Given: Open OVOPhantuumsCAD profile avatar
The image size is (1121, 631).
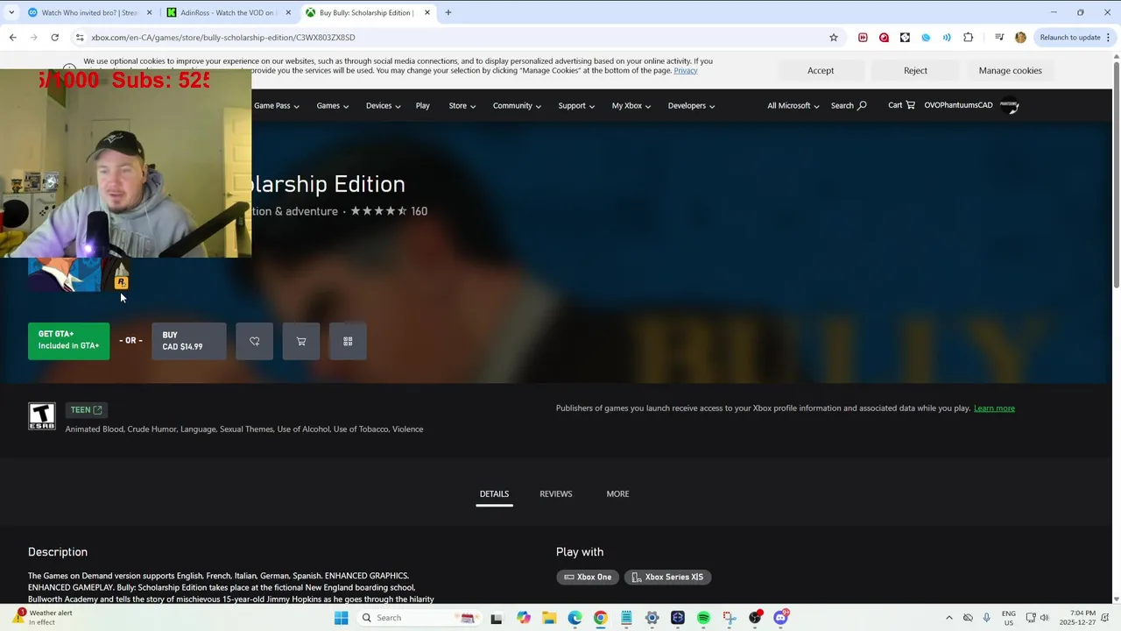Looking at the screenshot, I should [1009, 105].
